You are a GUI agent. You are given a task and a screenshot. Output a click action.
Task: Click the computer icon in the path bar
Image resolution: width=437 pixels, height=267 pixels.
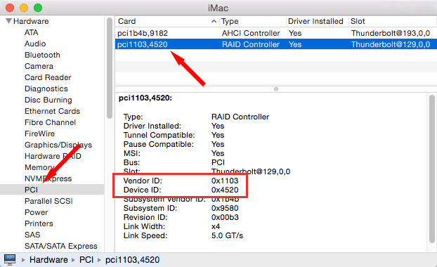pos(10,260)
